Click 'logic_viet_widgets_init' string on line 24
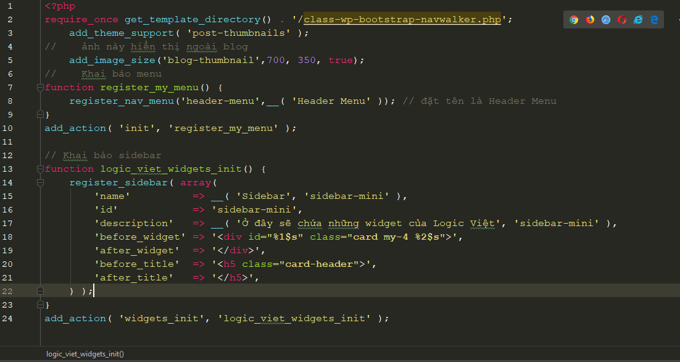The height and width of the screenshot is (362, 680). coord(294,318)
